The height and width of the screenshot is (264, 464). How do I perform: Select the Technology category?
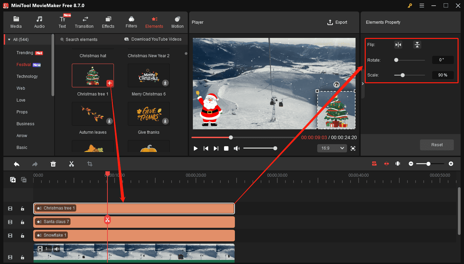pyautogui.click(x=27, y=76)
